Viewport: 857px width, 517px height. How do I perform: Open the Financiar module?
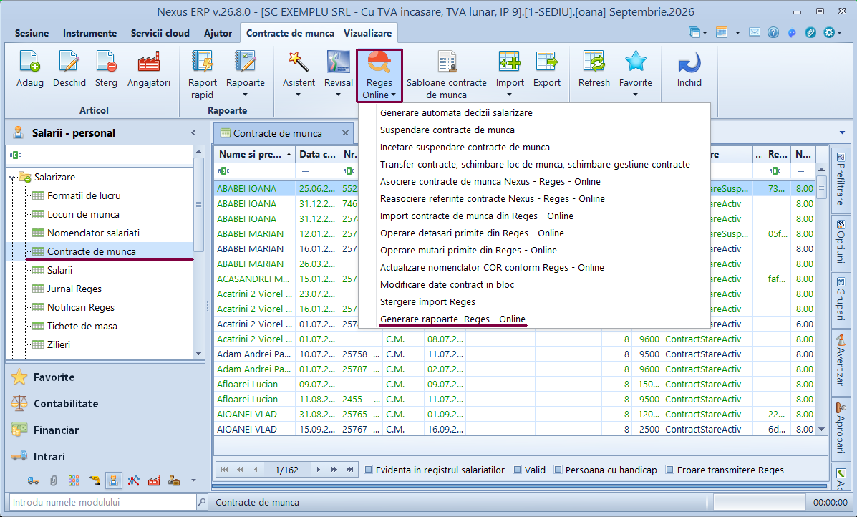pos(56,430)
